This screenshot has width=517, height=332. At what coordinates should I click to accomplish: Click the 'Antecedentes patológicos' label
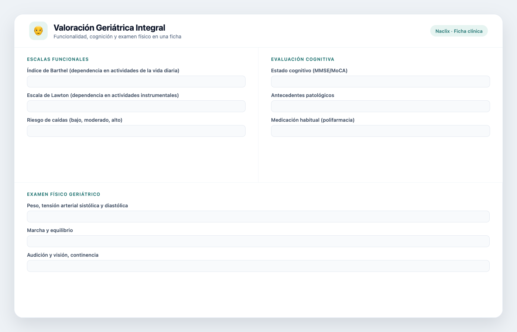click(303, 95)
